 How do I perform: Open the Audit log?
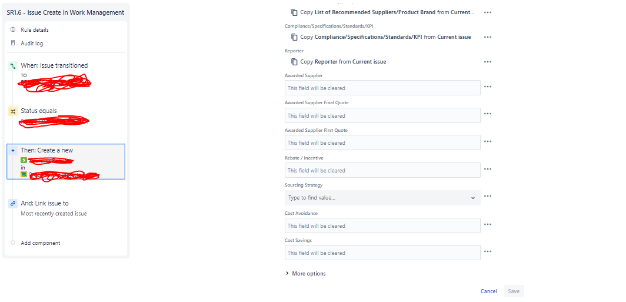pyautogui.click(x=32, y=44)
